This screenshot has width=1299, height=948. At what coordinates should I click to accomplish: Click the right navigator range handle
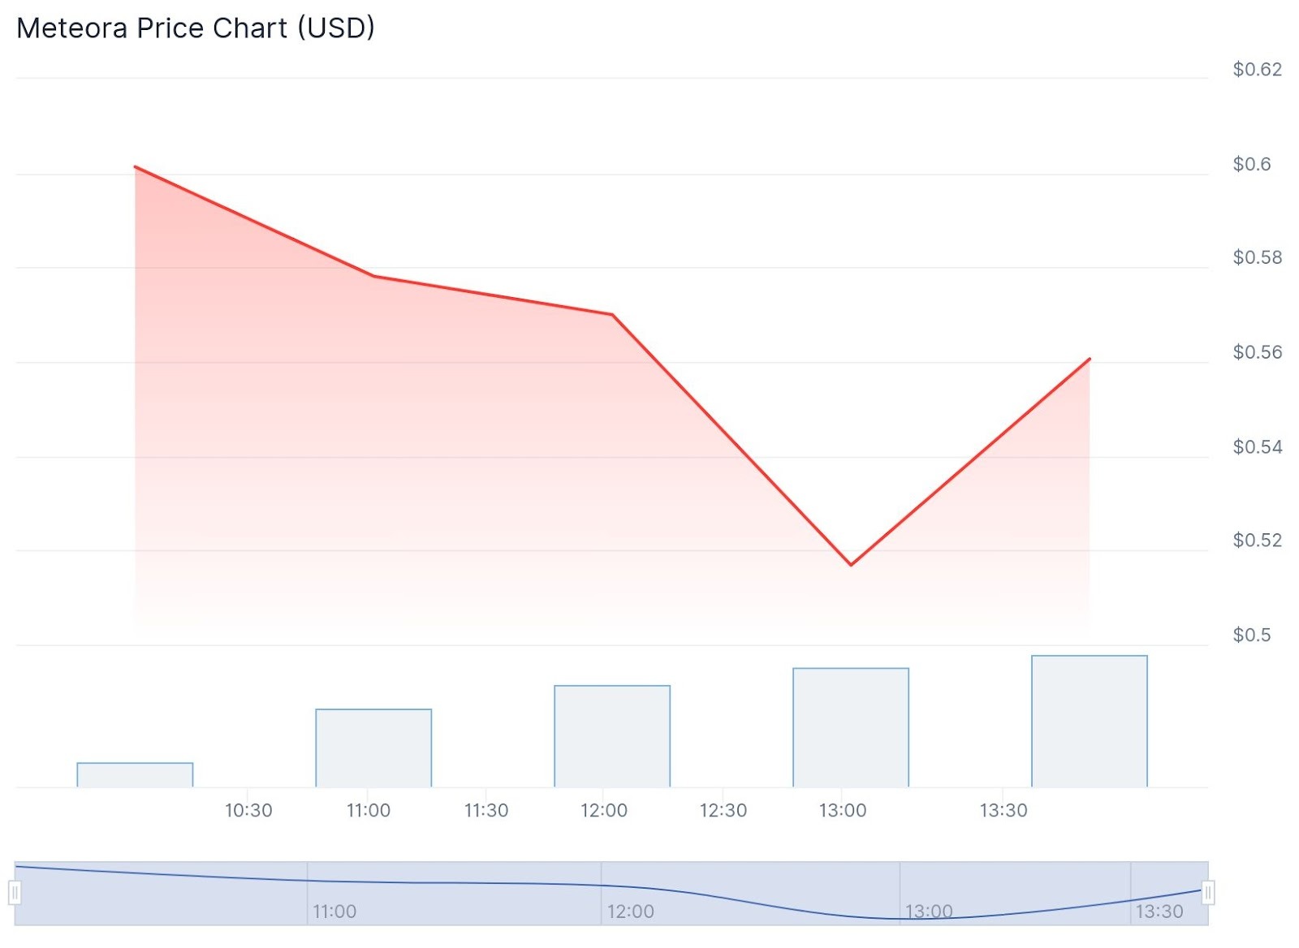tap(1208, 894)
